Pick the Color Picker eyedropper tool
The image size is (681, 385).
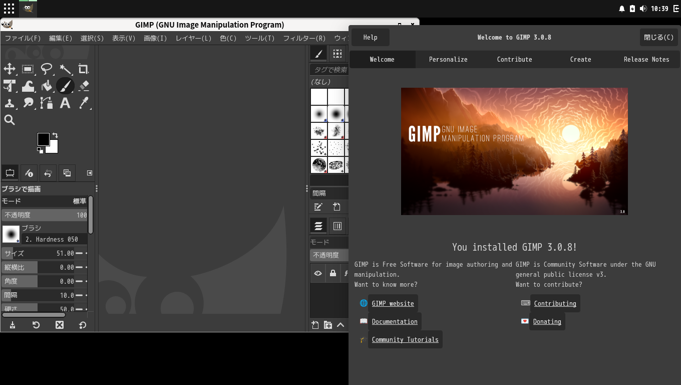[84, 103]
